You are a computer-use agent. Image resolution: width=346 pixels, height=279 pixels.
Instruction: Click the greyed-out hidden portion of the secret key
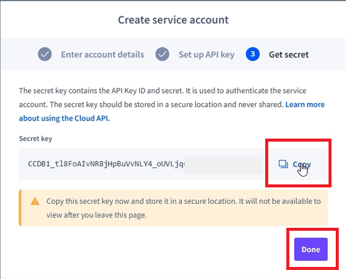pyautogui.click(x=224, y=165)
